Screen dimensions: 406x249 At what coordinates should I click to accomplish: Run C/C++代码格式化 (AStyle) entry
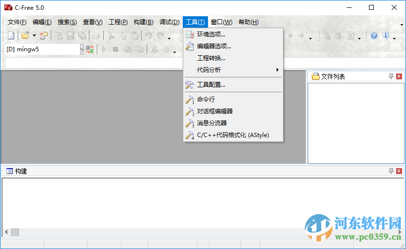point(233,135)
